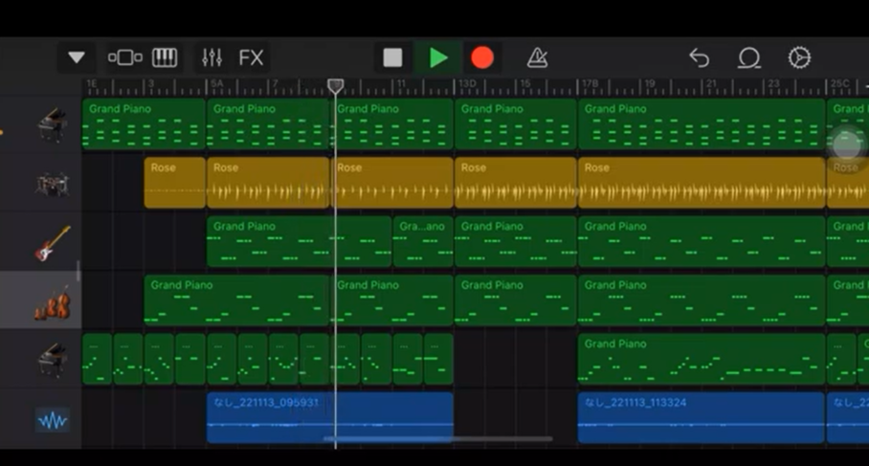Select the strings track region at bar 17B
This screenshot has height=466, width=869.
point(702,300)
